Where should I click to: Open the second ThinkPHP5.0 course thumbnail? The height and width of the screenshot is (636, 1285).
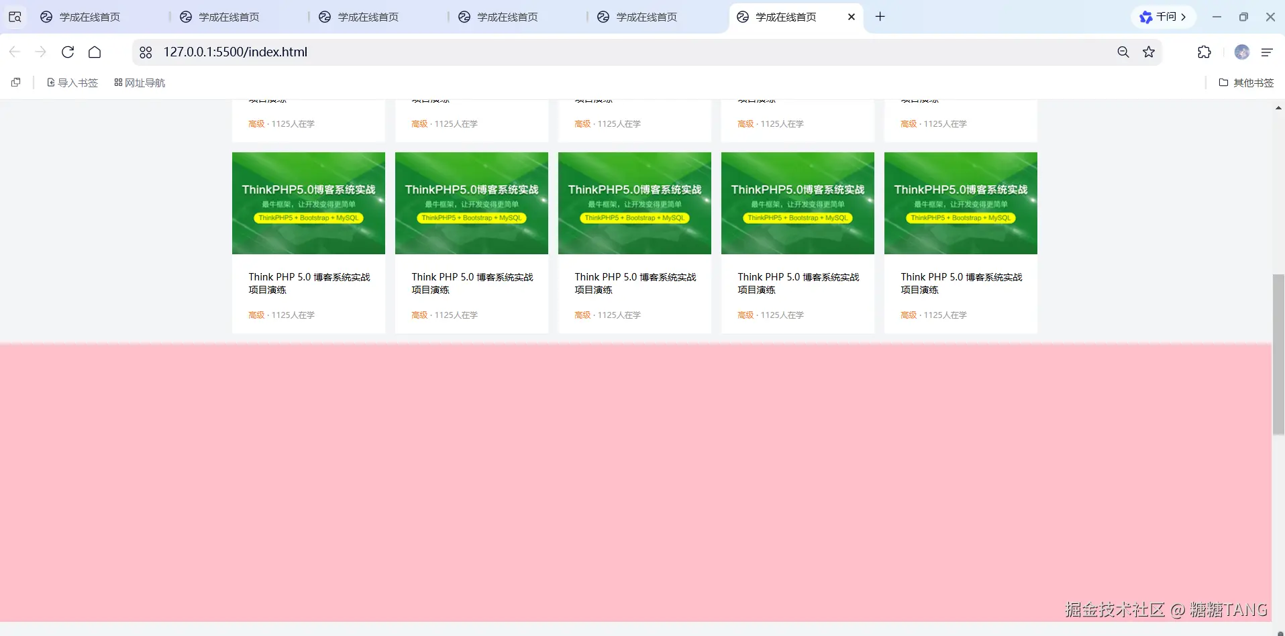(x=472, y=203)
